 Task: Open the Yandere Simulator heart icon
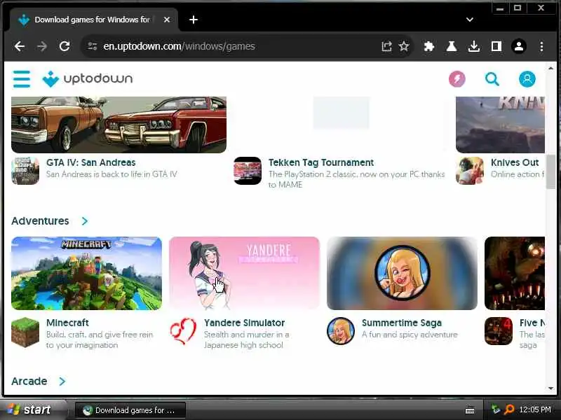(183, 331)
